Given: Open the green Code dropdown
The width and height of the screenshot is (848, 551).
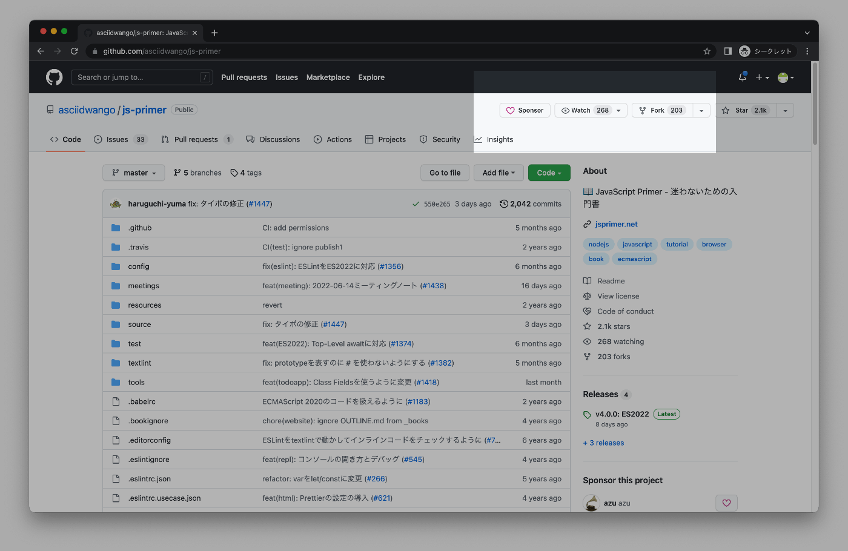Looking at the screenshot, I should [x=549, y=173].
